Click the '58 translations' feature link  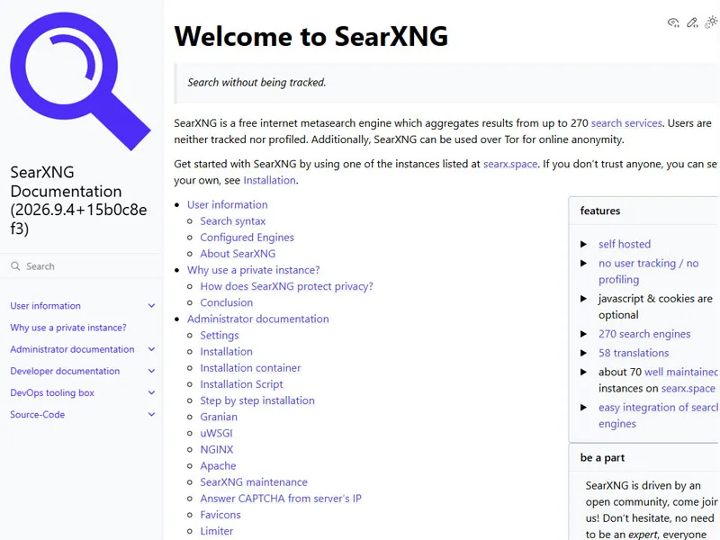click(634, 353)
